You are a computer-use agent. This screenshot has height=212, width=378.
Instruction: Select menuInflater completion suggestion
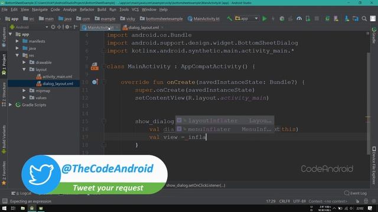point(224,129)
